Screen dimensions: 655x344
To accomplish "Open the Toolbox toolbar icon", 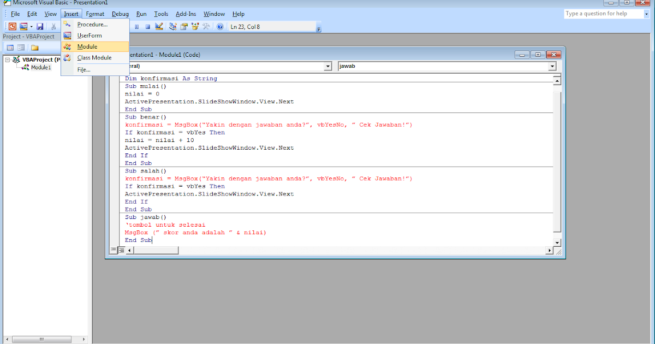I will 206,26.
